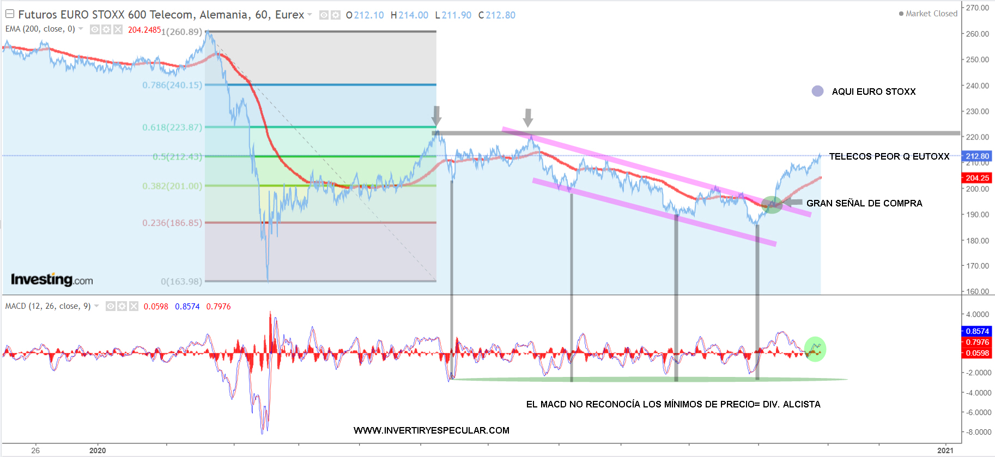This screenshot has width=995, height=457.
Task: Expand dropdown arrow beside EMA (200, close, 0)
Action: 81,29
